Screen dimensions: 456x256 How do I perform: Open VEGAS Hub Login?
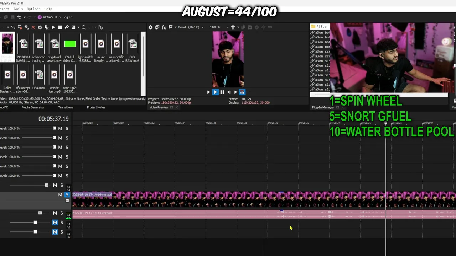click(55, 17)
